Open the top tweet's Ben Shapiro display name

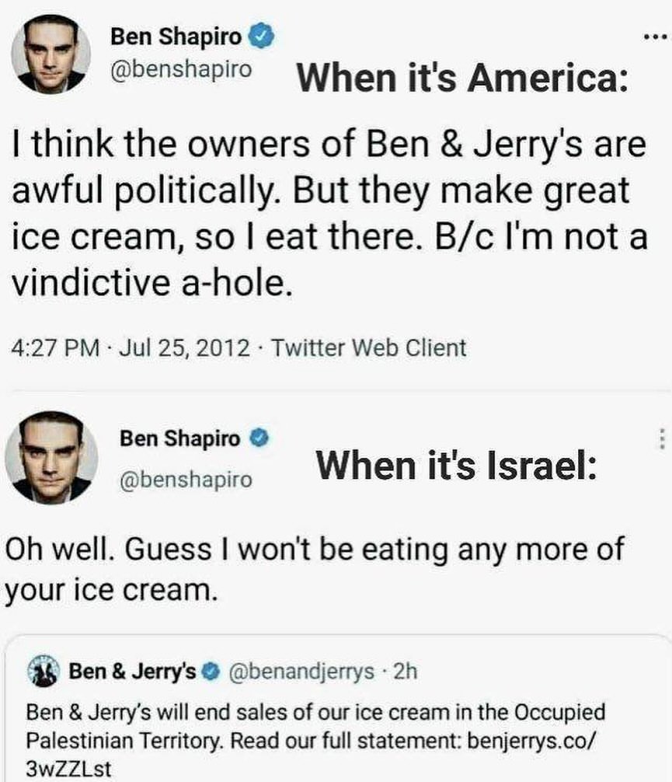[x=176, y=35]
